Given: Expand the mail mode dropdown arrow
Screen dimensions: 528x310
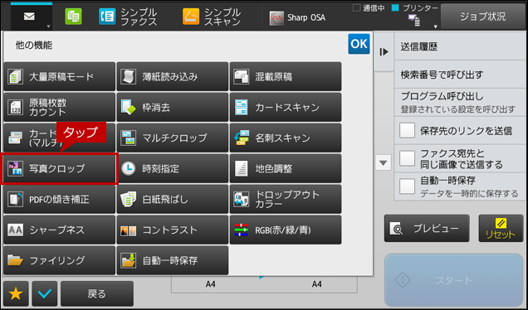Looking at the screenshot, I should click(x=48, y=27).
